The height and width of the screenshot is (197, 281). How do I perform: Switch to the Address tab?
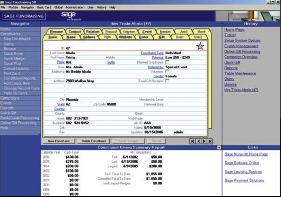coord(89,37)
